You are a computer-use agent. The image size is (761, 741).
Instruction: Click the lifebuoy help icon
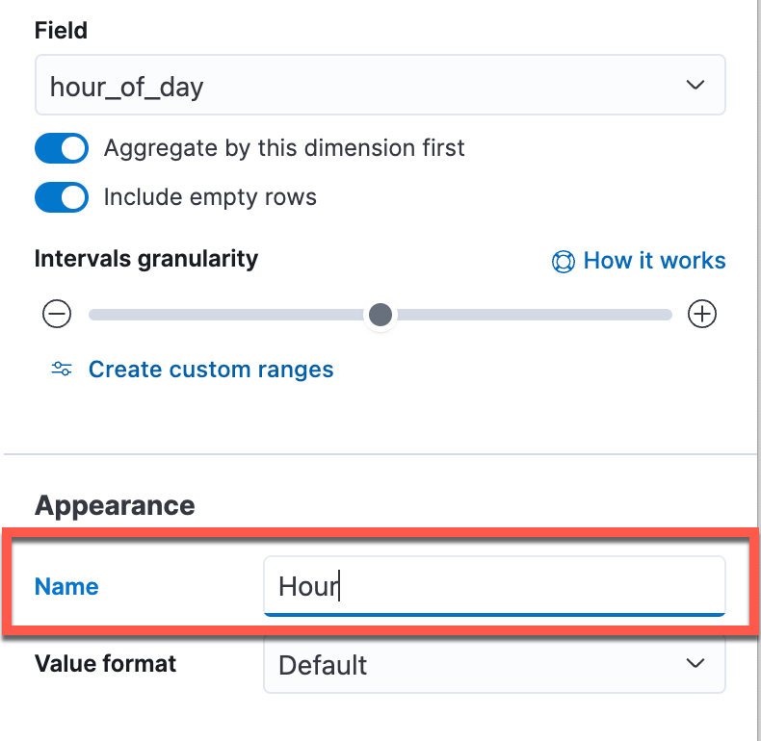click(x=563, y=262)
